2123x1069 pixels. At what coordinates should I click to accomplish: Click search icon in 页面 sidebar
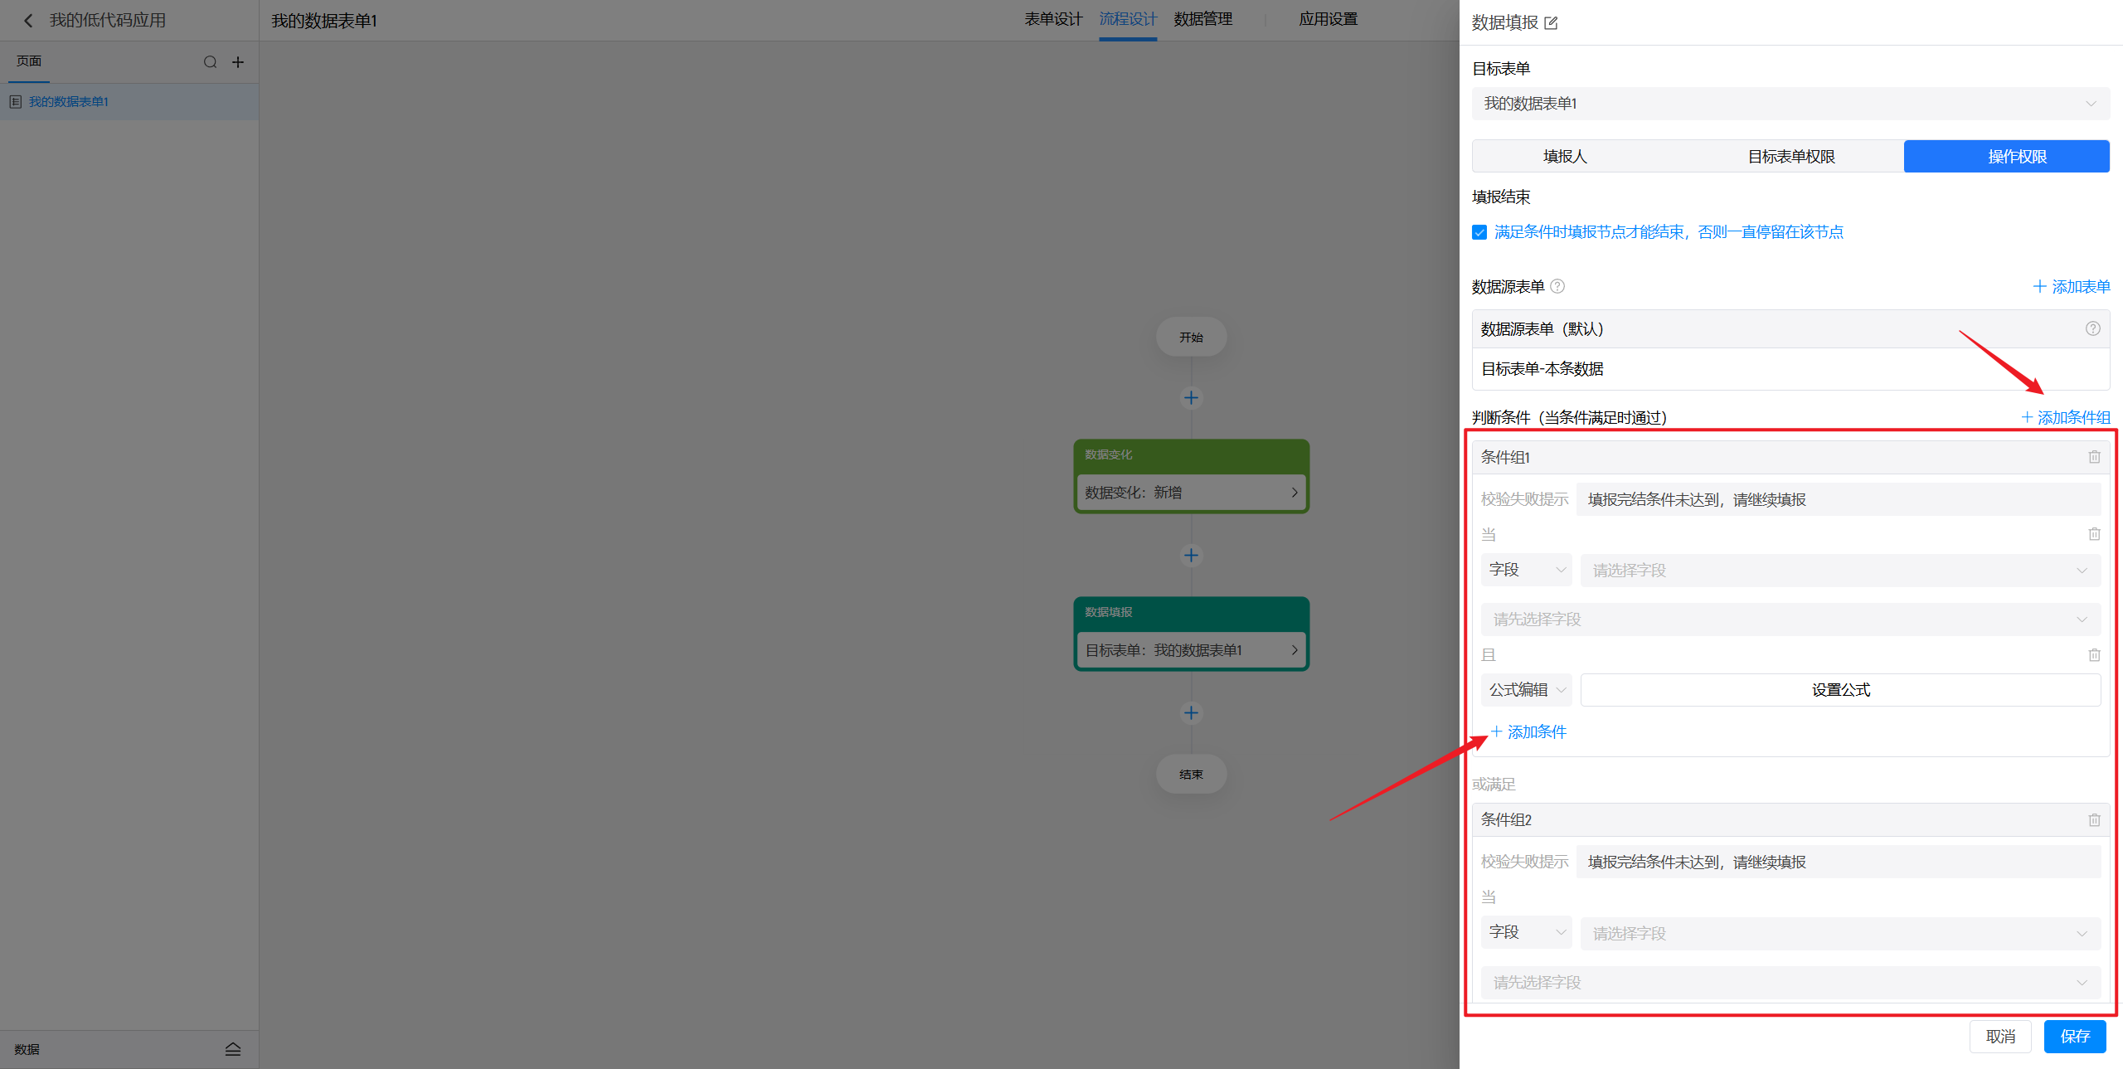(210, 62)
